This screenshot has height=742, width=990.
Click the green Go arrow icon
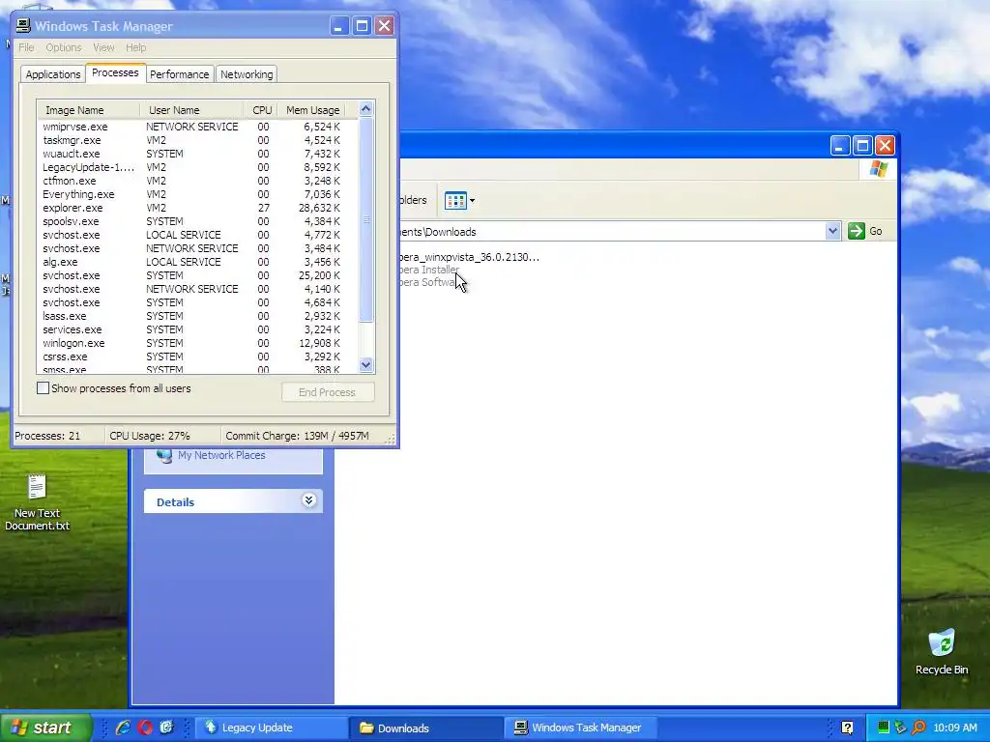pyautogui.click(x=857, y=231)
